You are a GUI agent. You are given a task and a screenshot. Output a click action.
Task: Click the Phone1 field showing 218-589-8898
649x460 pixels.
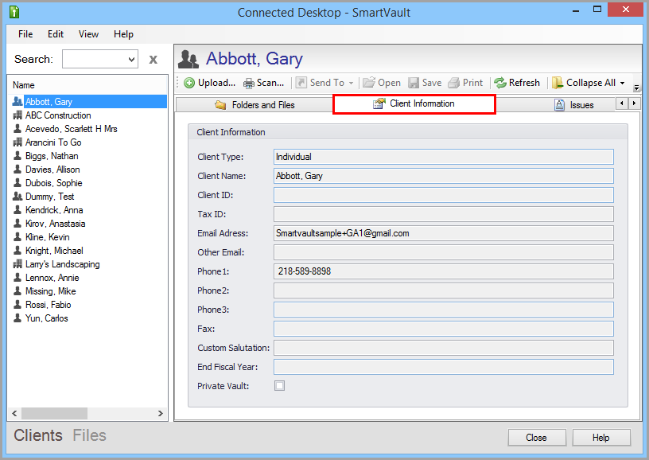coord(443,271)
